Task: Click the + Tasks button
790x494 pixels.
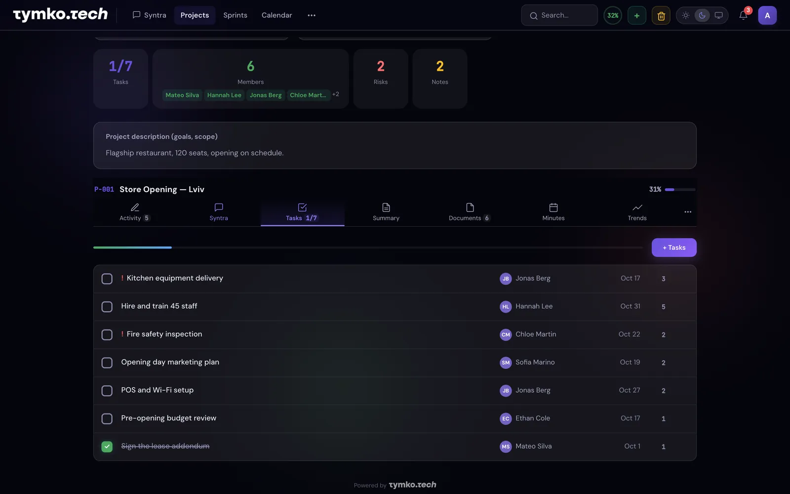Action: coord(674,247)
